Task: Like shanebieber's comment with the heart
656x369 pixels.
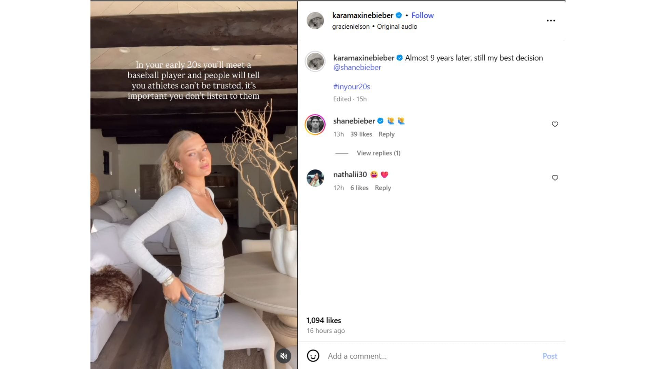Action: 555,124
